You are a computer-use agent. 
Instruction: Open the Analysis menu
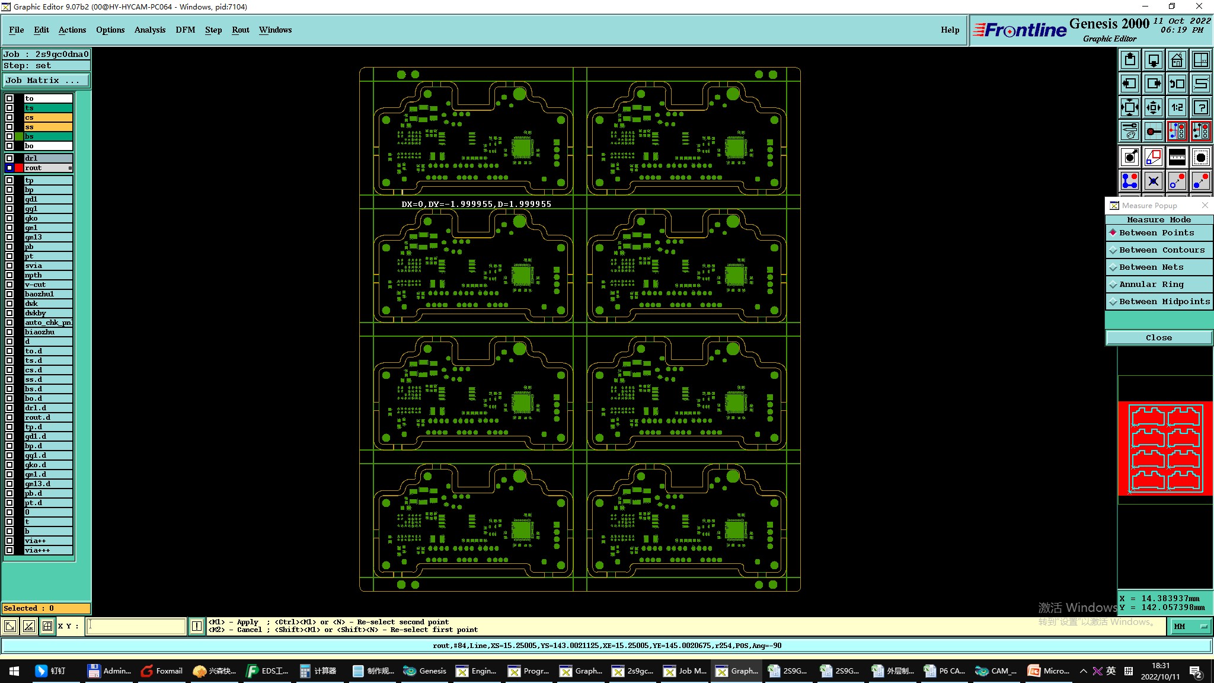(149, 30)
